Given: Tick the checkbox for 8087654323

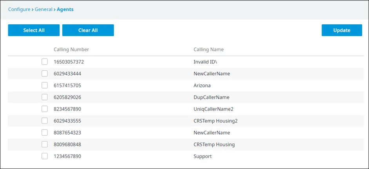Looking at the screenshot, I should (45, 133).
